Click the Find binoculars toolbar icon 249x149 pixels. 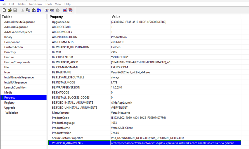pos(39,10)
